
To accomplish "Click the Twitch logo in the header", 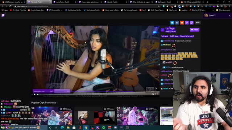I will click(3, 16).
